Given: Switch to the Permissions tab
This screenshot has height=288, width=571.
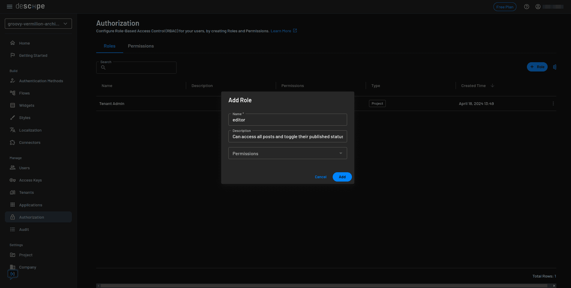Looking at the screenshot, I should [x=141, y=46].
